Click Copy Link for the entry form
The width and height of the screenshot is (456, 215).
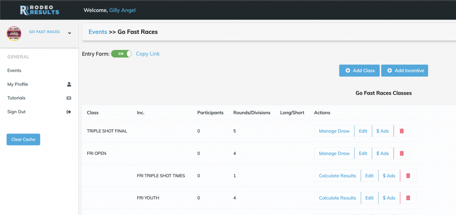tap(148, 54)
